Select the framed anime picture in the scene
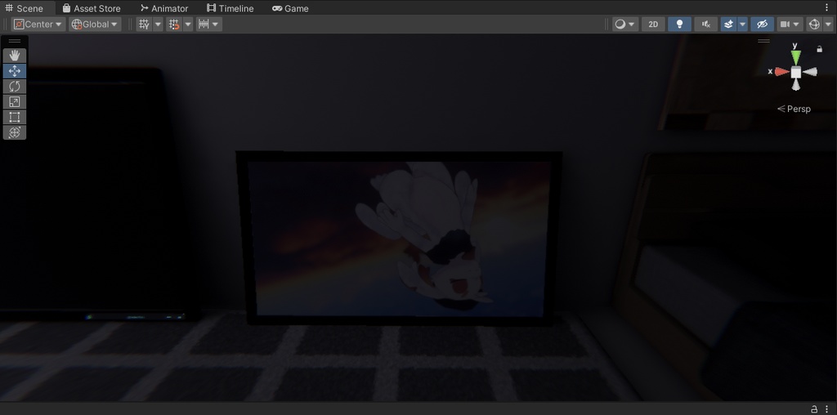Viewport: 837px width, 415px height. point(399,238)
